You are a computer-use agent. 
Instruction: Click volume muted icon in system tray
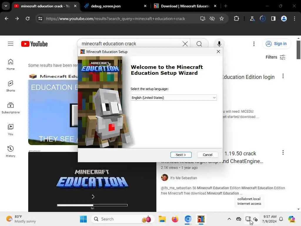[x=255, y=219]
